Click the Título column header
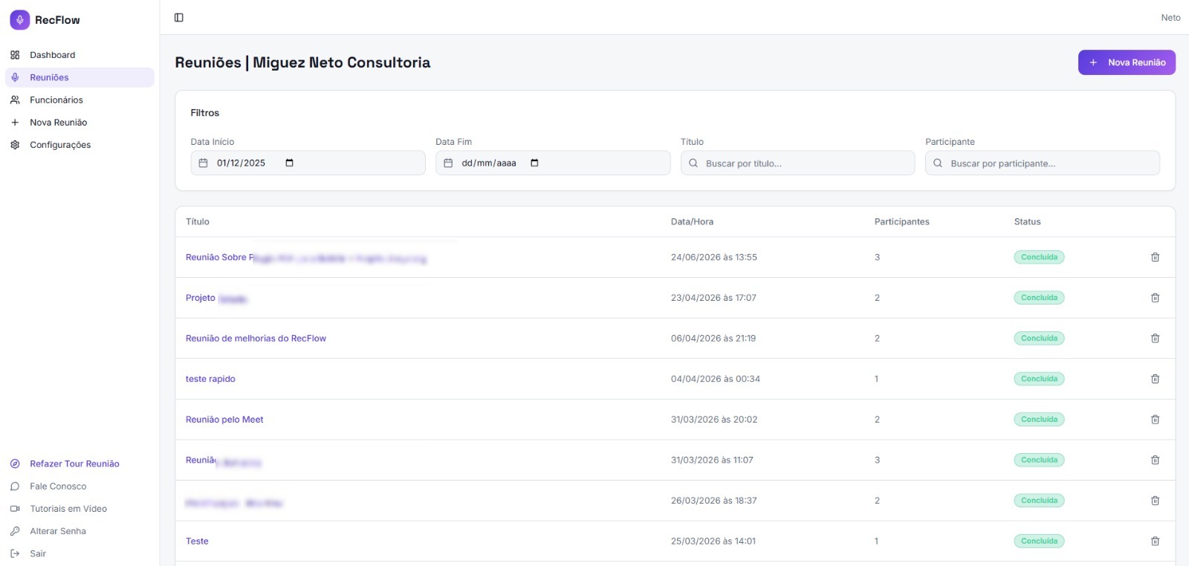 click(198, 221)
